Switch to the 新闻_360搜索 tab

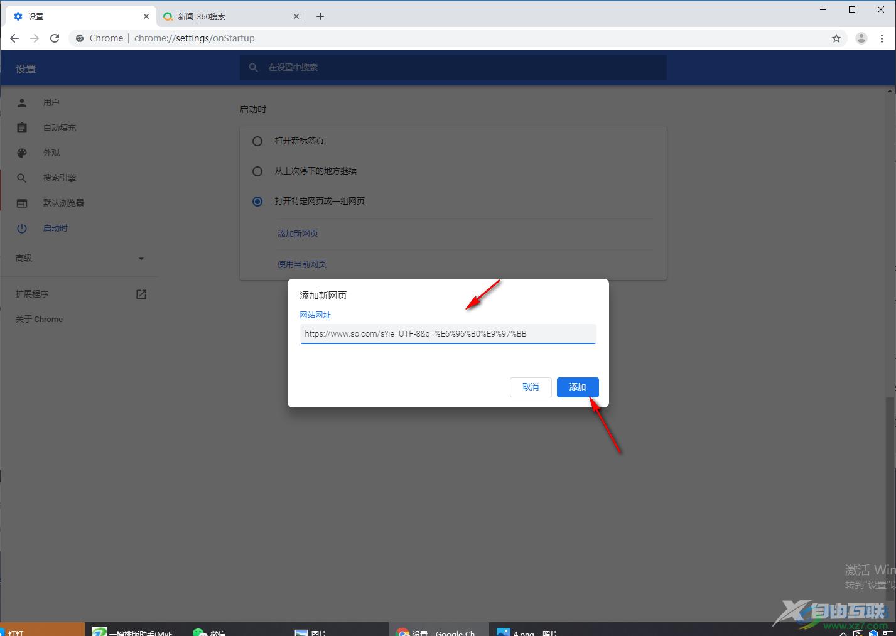click(x=231, y=16)
